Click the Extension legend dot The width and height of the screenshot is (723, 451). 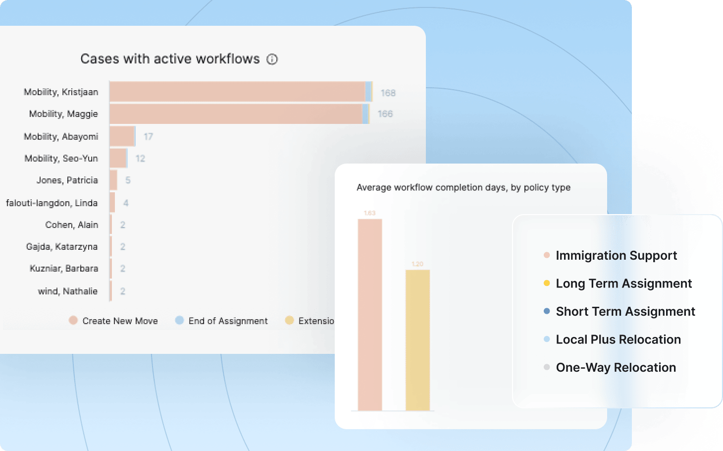pyautogui.click(x=290, y=321)
